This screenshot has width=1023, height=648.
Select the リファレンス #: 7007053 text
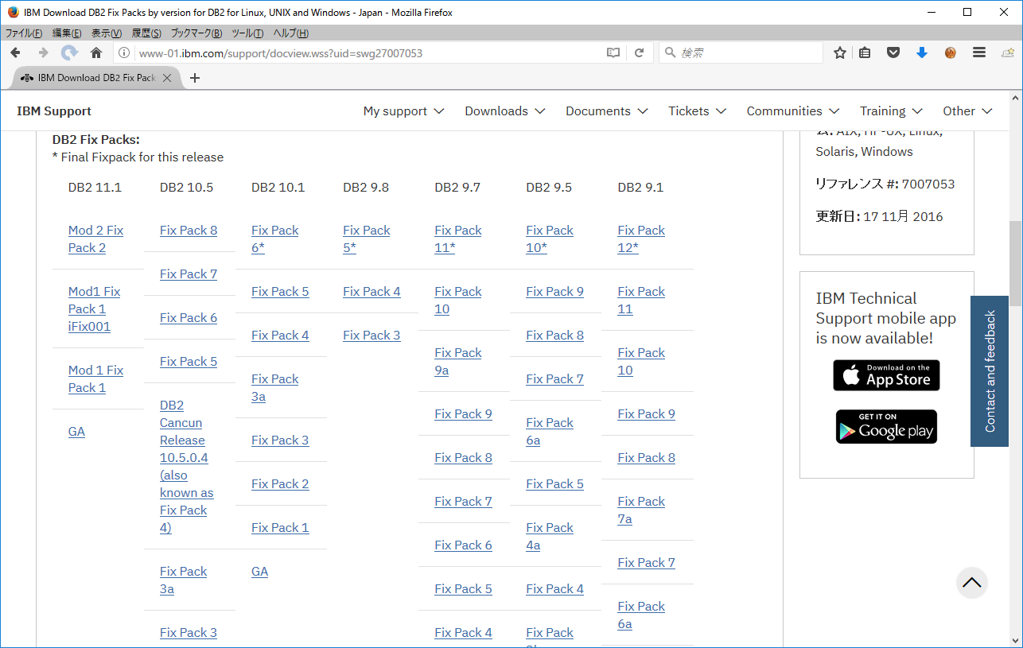point(885,184)
